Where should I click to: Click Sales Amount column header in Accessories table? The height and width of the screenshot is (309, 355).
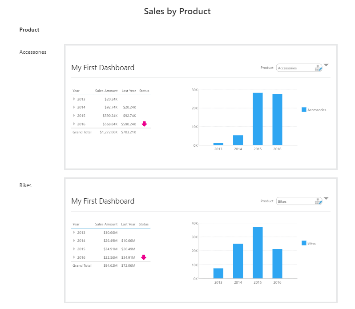(x=106, y=91)
